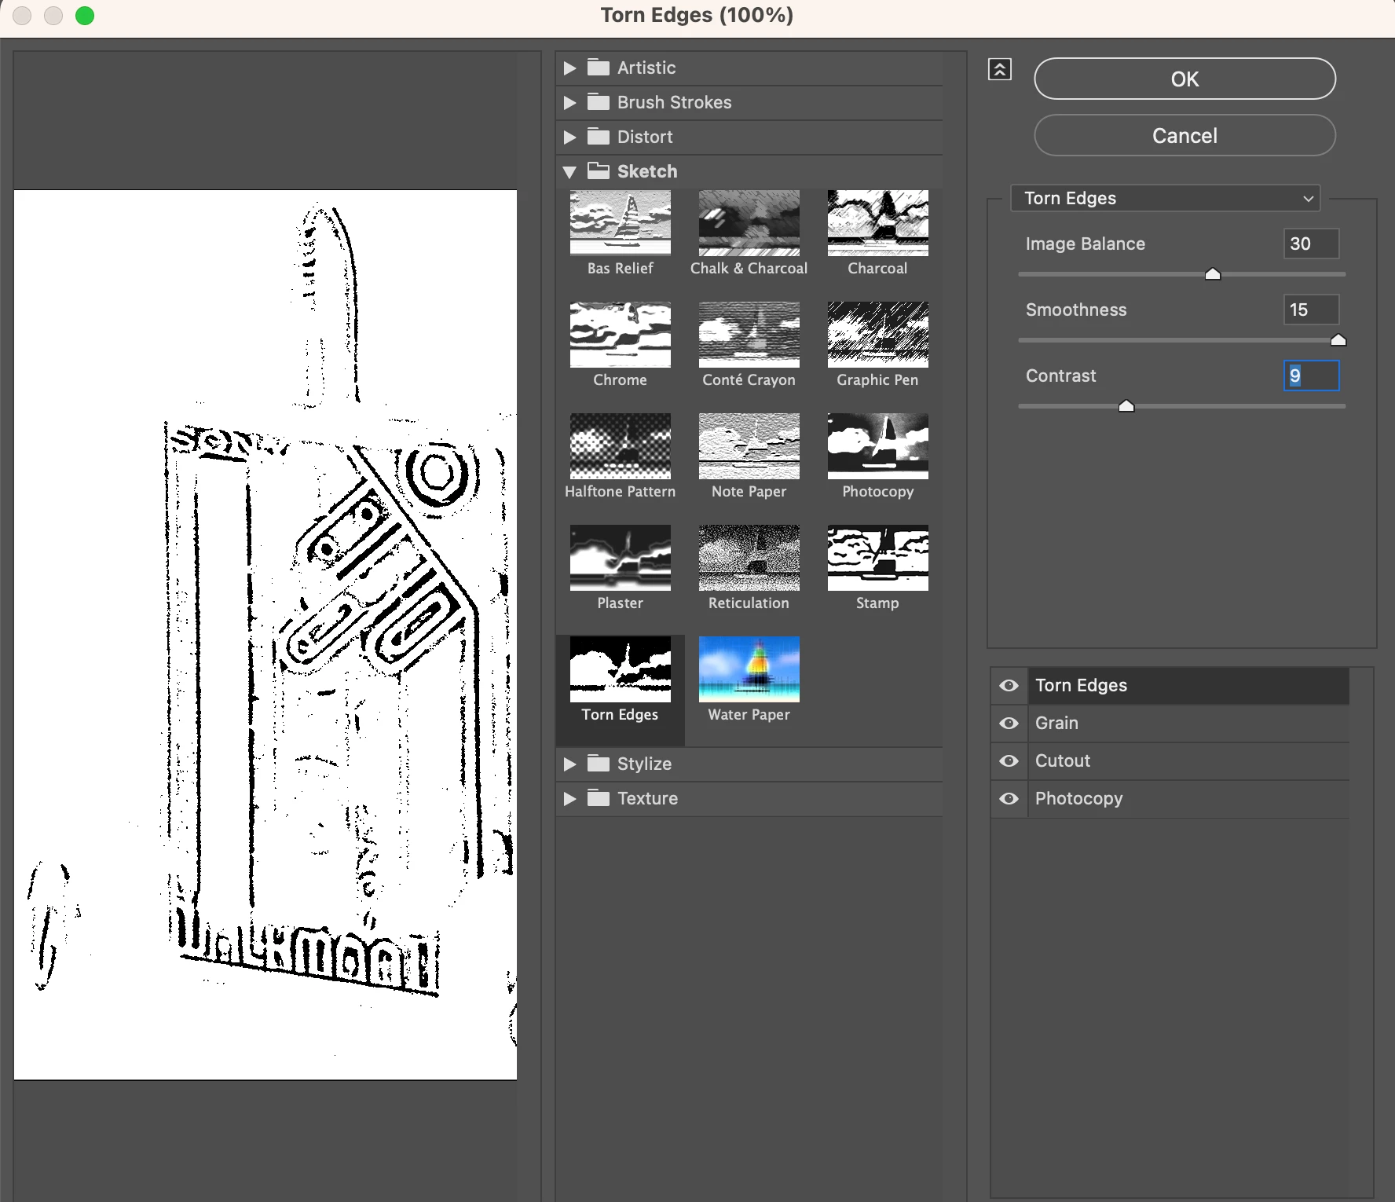Expand the Distort filter category
1395x1202 pixels.
[x=570, y=137]
